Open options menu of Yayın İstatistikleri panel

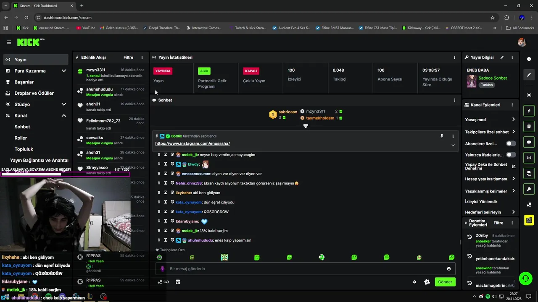(x=454, y=57)
